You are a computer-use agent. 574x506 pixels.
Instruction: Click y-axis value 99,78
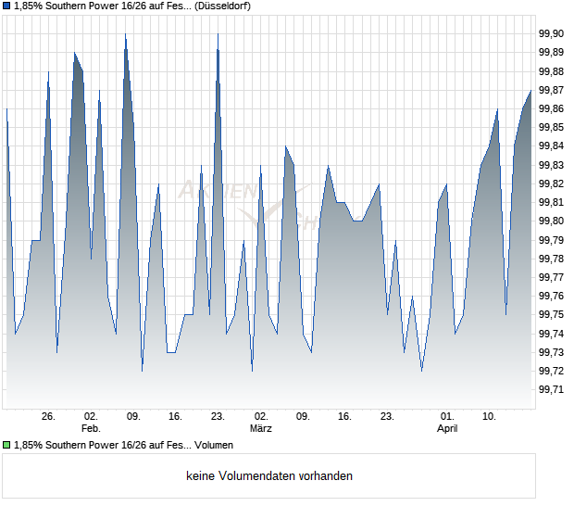point(551,259)
